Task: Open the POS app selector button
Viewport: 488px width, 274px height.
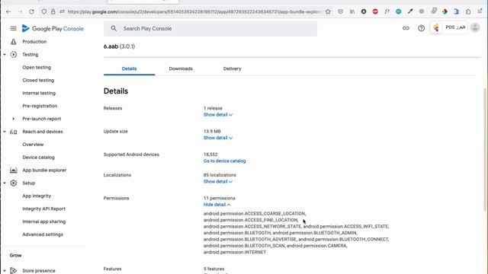Action: [x=449, y=27]
